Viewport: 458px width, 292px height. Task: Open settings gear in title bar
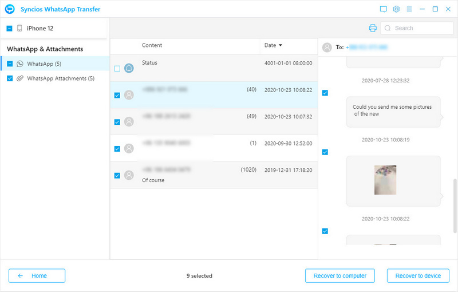[396, 9]
